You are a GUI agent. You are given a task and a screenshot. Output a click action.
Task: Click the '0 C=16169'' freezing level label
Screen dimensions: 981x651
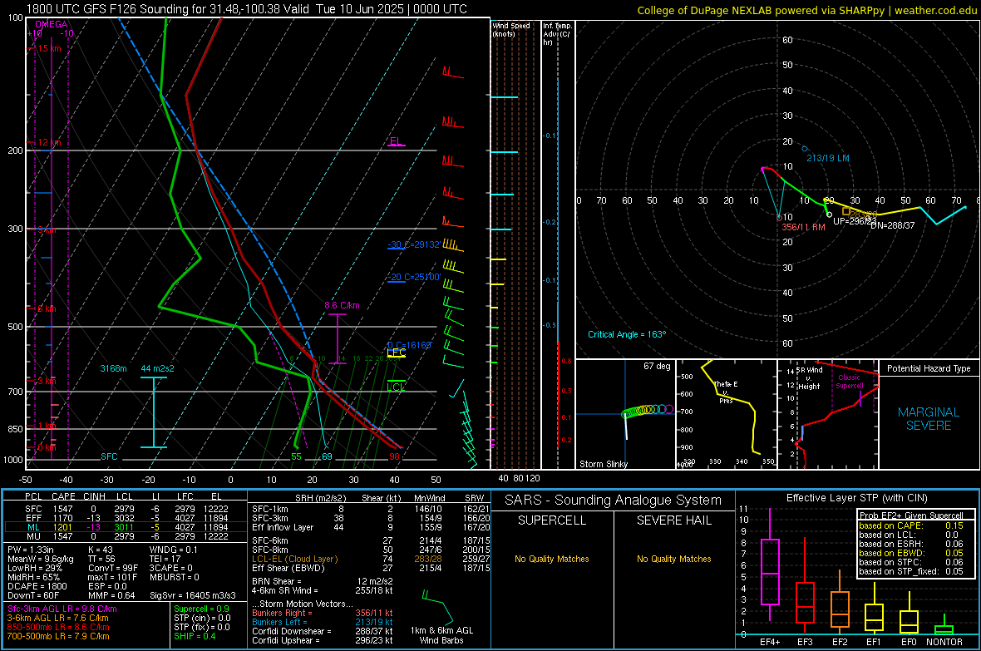click(x=409, y=345)
